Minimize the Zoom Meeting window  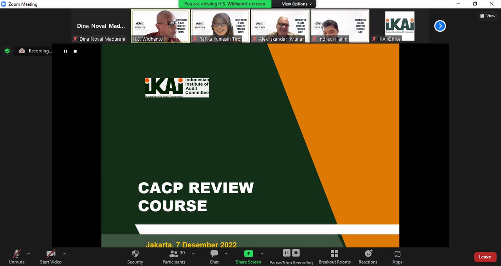pos(458,4)
